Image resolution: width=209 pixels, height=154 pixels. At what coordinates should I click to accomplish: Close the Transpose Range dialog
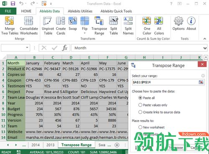click(x=202, y=64)
